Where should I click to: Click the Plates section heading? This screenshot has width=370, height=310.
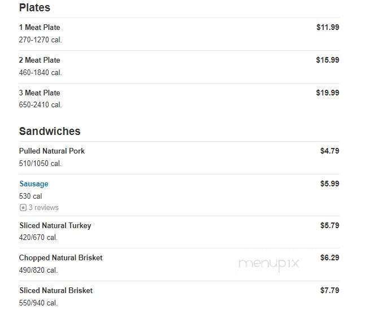point(34,7)
